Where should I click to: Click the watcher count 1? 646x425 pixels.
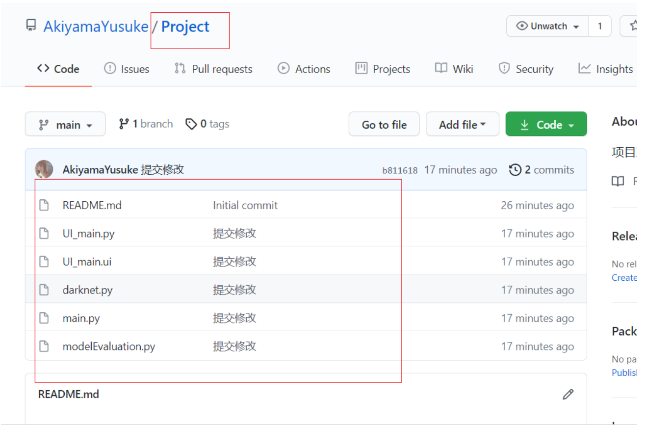[x=599, y=26]
